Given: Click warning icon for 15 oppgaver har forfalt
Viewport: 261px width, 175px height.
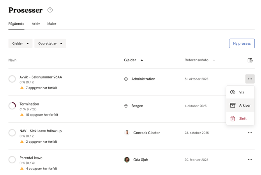Looking at the screenshot, I should click(22, 115).
